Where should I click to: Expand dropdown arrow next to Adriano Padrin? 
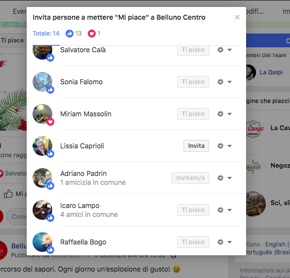coord(229,178)
